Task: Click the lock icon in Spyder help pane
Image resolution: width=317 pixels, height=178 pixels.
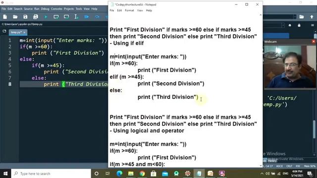Action: tap(299, 25)
